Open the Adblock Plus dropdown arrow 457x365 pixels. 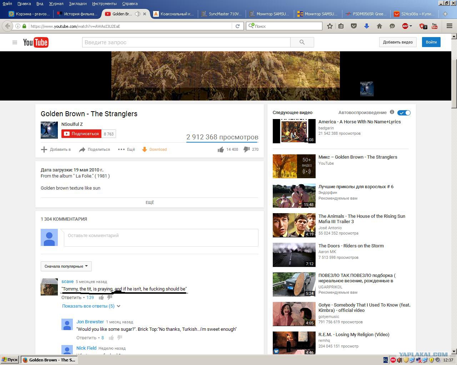[x=411, y=26]
